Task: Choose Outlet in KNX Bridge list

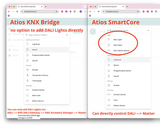Action: point(47,50)
